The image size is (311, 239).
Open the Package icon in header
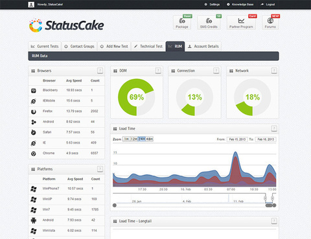coord(182,21)
